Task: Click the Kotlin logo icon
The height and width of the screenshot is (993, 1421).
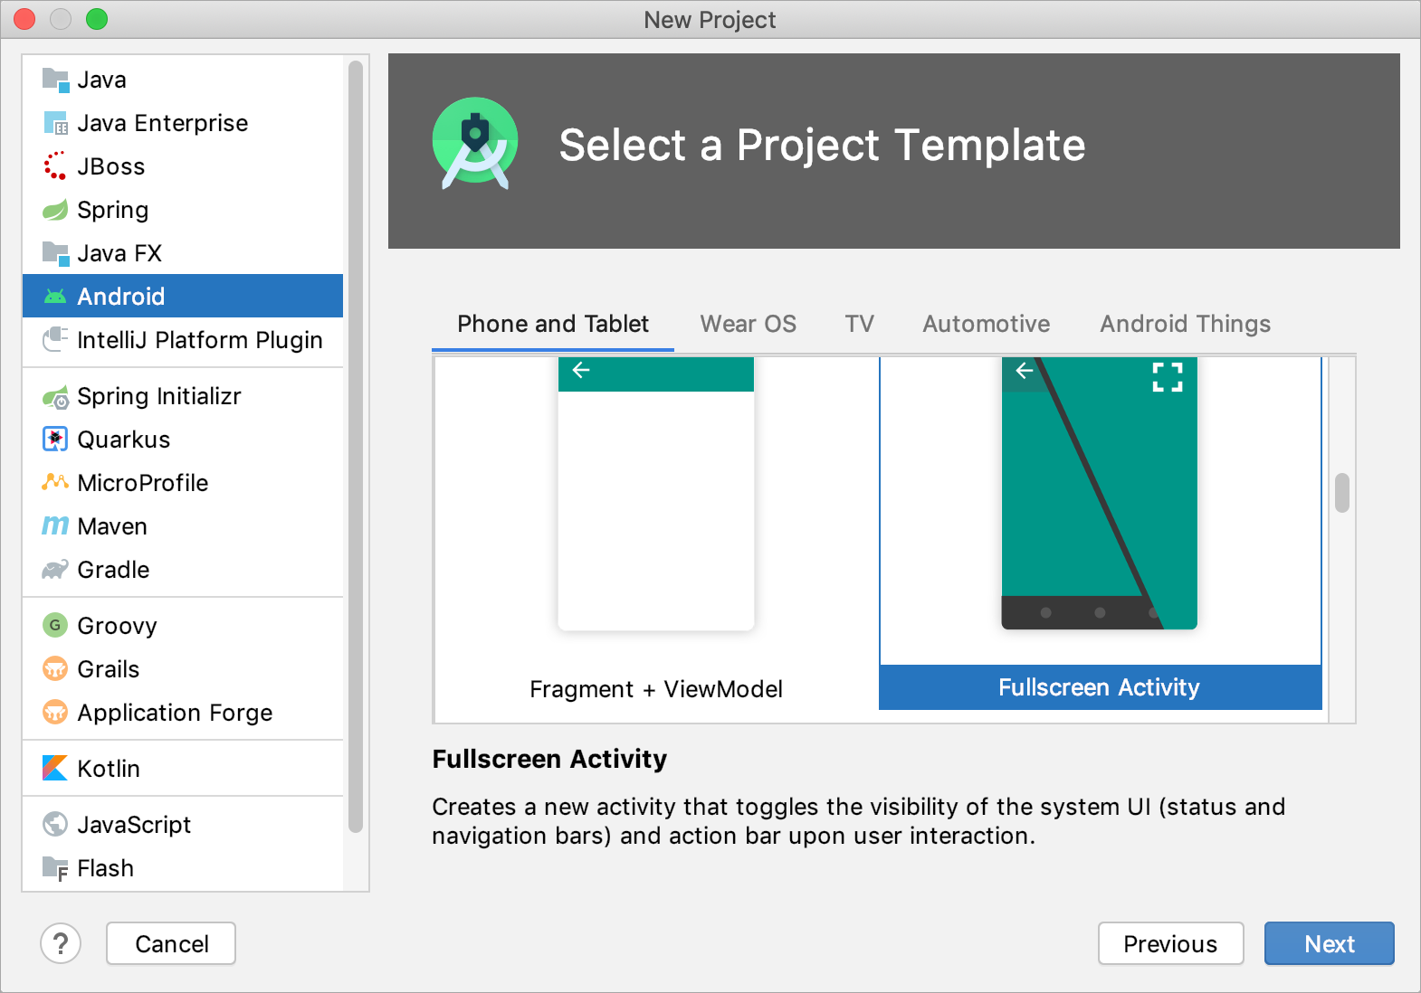Action: point(55,768)
